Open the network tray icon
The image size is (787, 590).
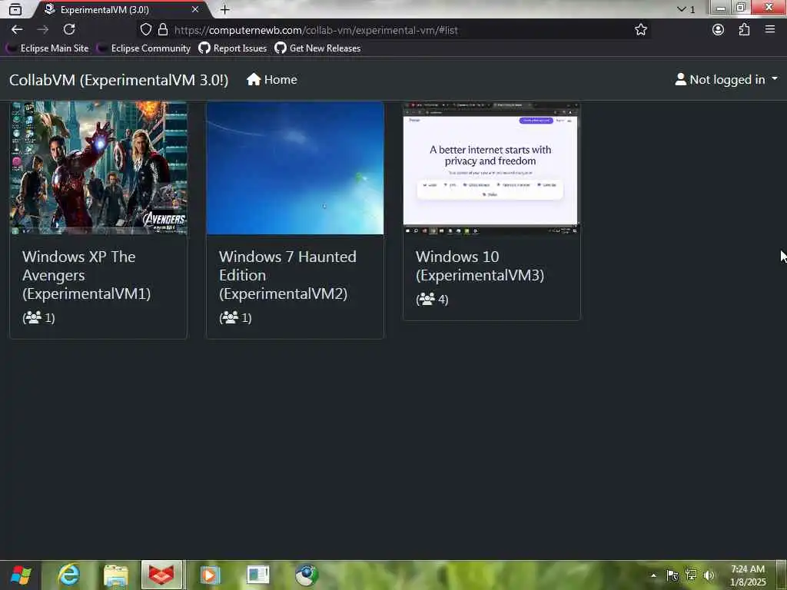691,575
